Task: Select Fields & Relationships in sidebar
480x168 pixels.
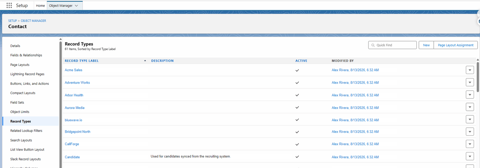Action: click(26, 55)
